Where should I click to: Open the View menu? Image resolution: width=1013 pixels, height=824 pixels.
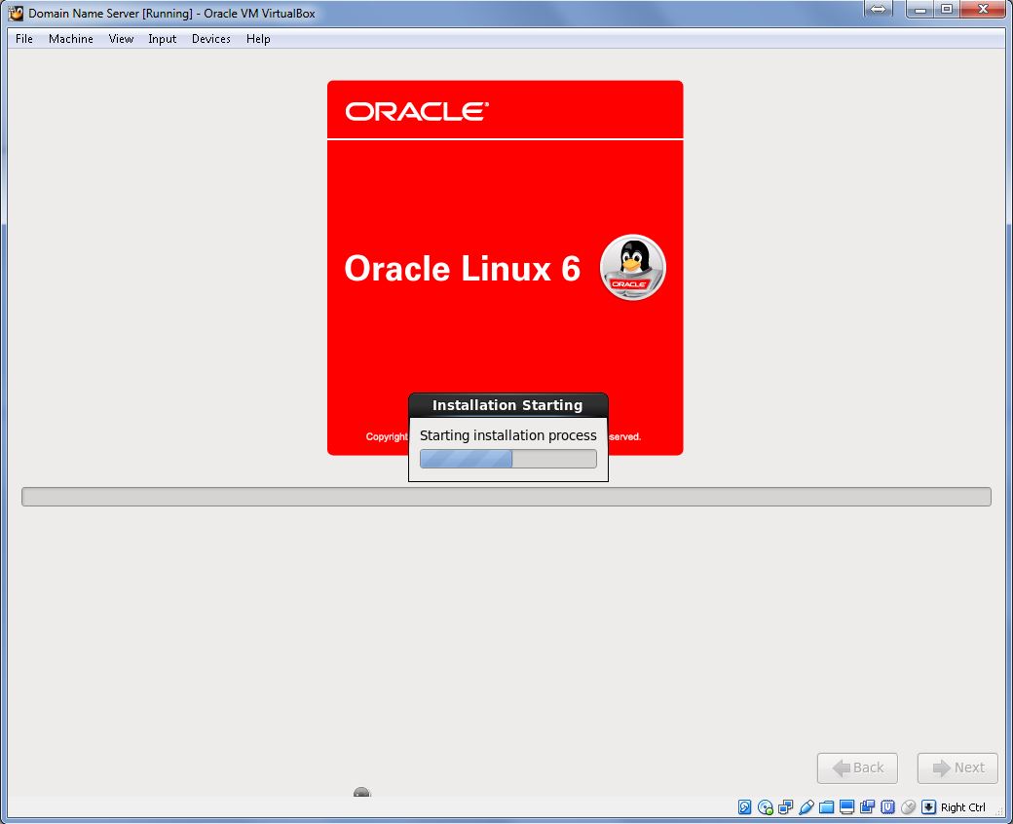tap(121, 39)
